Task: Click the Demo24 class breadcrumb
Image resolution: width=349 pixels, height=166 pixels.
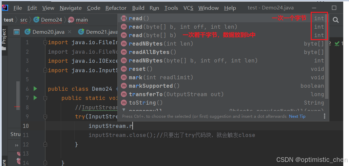Action: 48,20
